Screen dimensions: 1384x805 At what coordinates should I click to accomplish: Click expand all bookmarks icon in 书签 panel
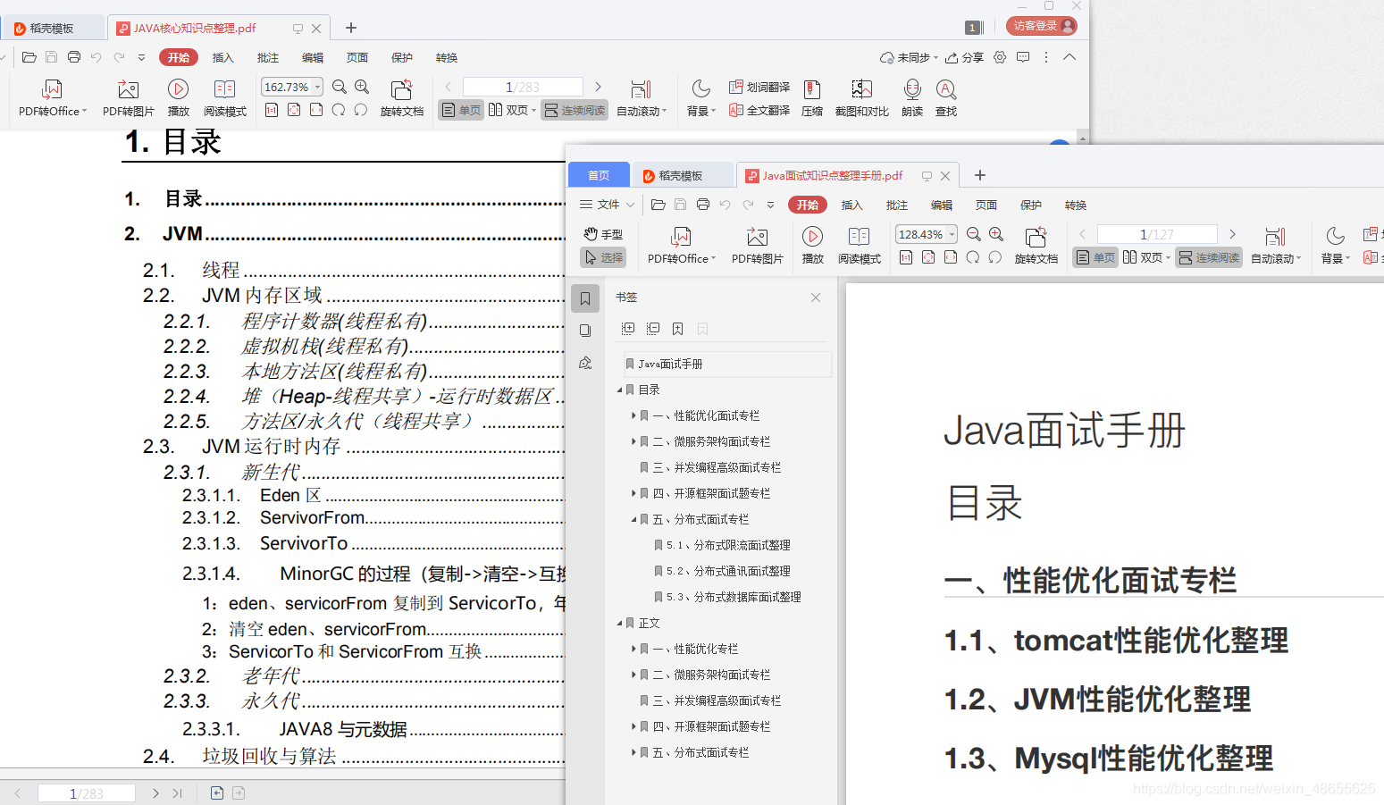[x=628, y=329]
